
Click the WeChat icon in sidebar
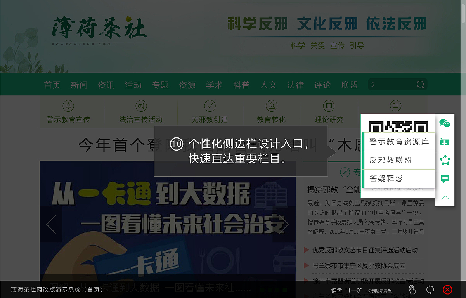(x=445, y=123)
